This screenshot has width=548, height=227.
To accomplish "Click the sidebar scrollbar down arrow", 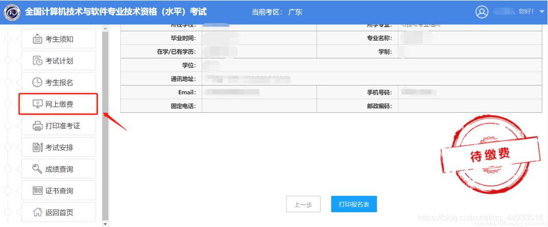I will click(x=105, y=223).
